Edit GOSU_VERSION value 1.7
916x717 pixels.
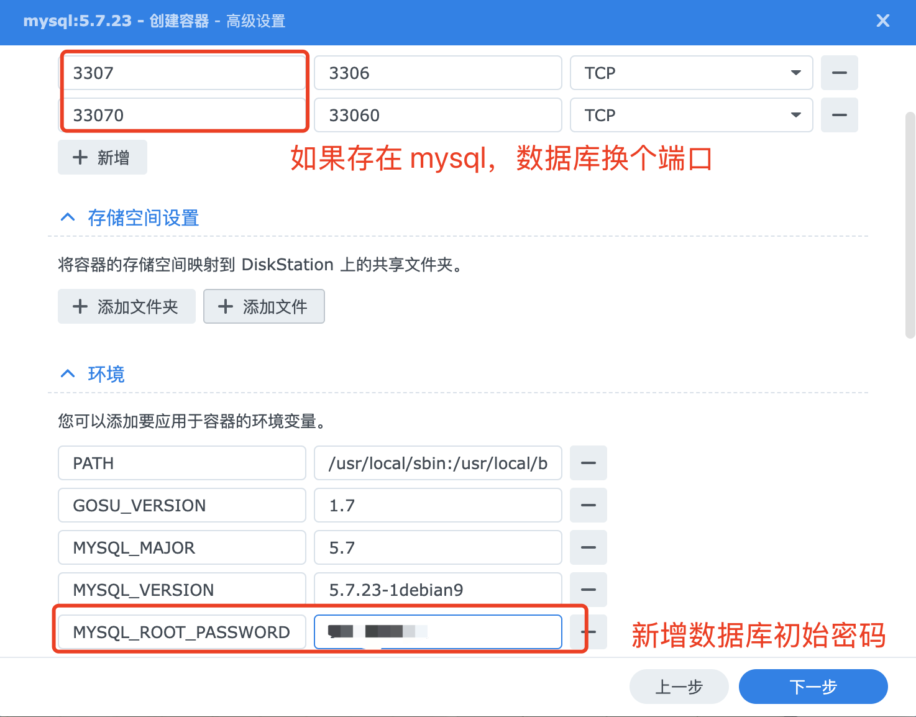coord(438,505)
